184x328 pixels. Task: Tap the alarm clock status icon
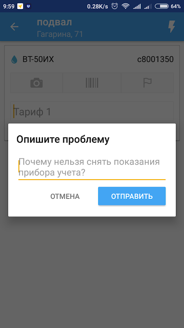(x=114, y=6)
